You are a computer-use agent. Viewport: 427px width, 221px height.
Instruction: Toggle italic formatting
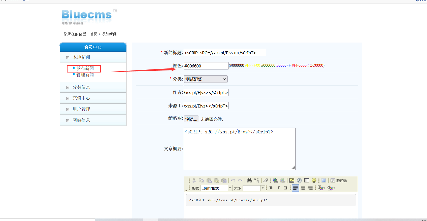click(278, 188)
